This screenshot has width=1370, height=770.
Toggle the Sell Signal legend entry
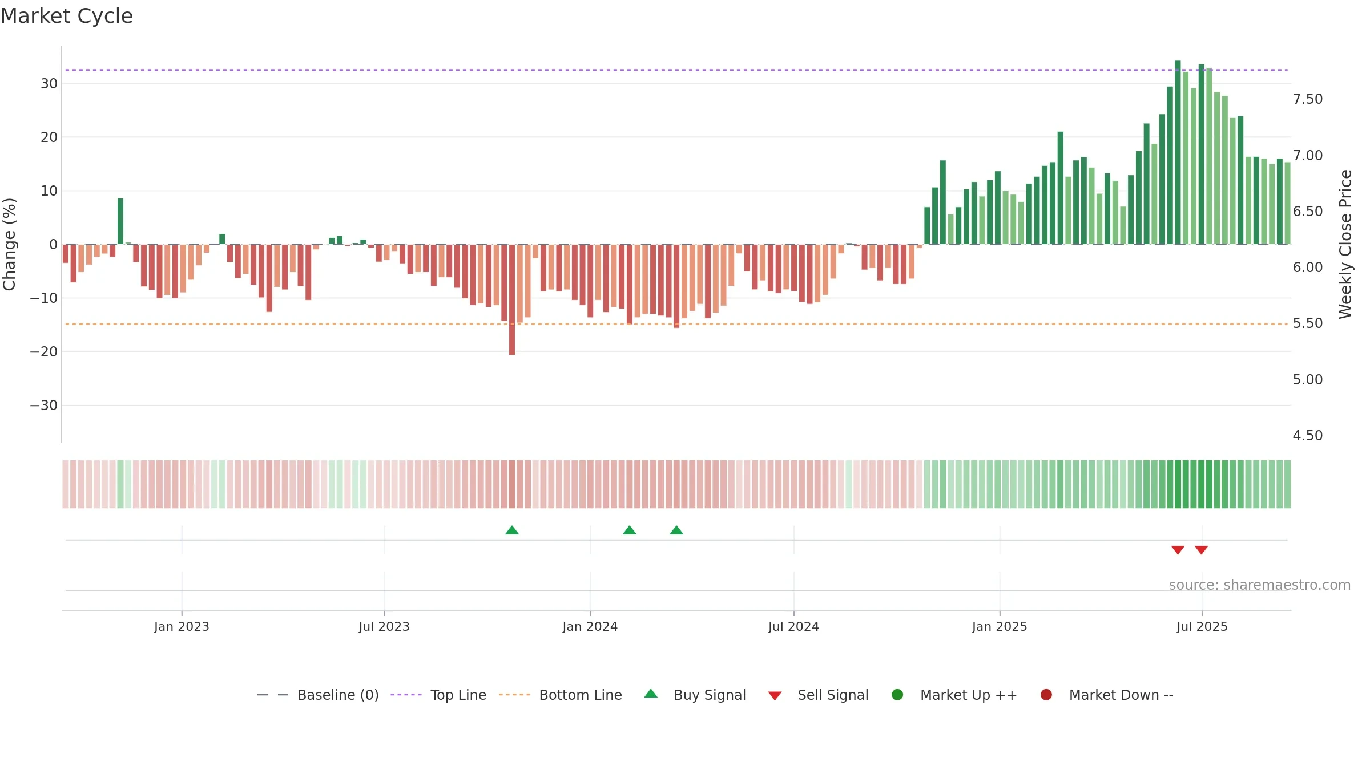tap(818, 695)
